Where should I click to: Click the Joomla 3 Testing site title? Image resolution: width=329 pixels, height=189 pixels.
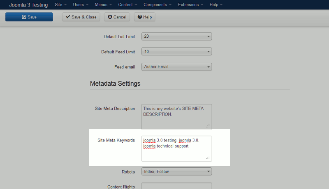[x=28, y=5]
